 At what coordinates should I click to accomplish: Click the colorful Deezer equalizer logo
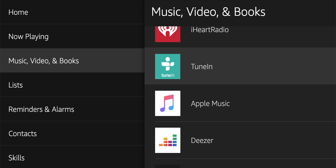coord(167,140)
